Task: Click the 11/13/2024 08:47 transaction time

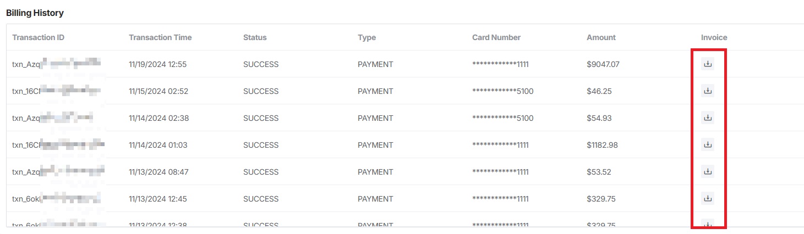Action: coord(158,172)
